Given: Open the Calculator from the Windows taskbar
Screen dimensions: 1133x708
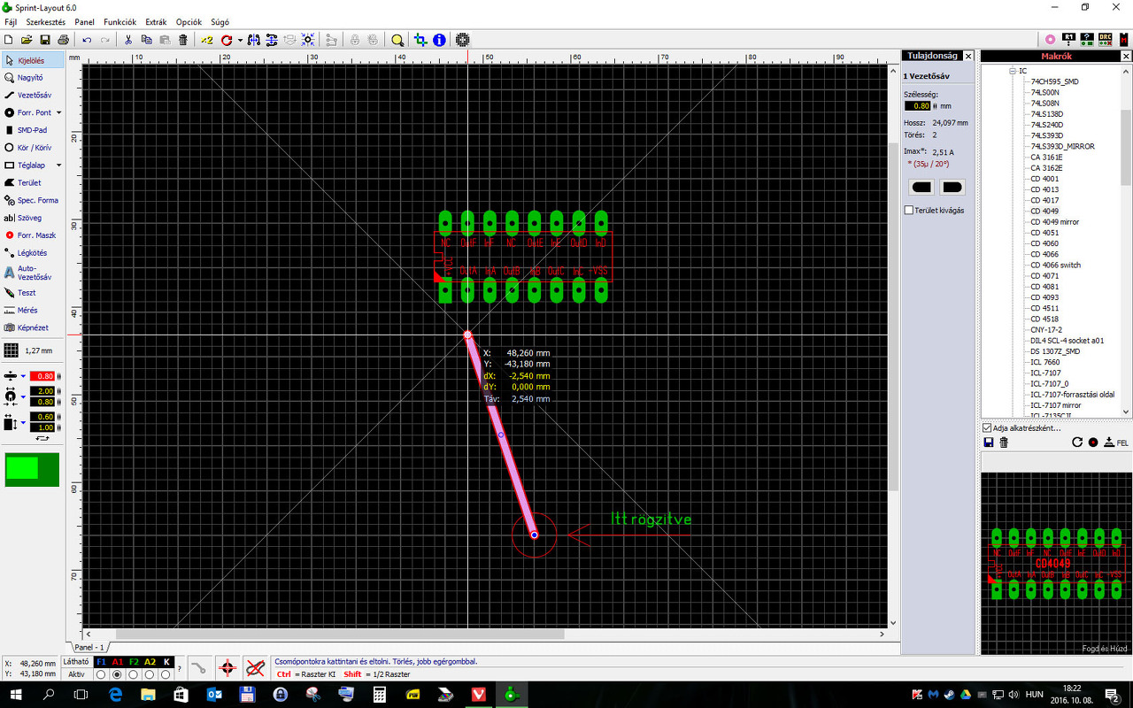Looking at the screenshot, I should pyautogui.click(x=379, y=695).
